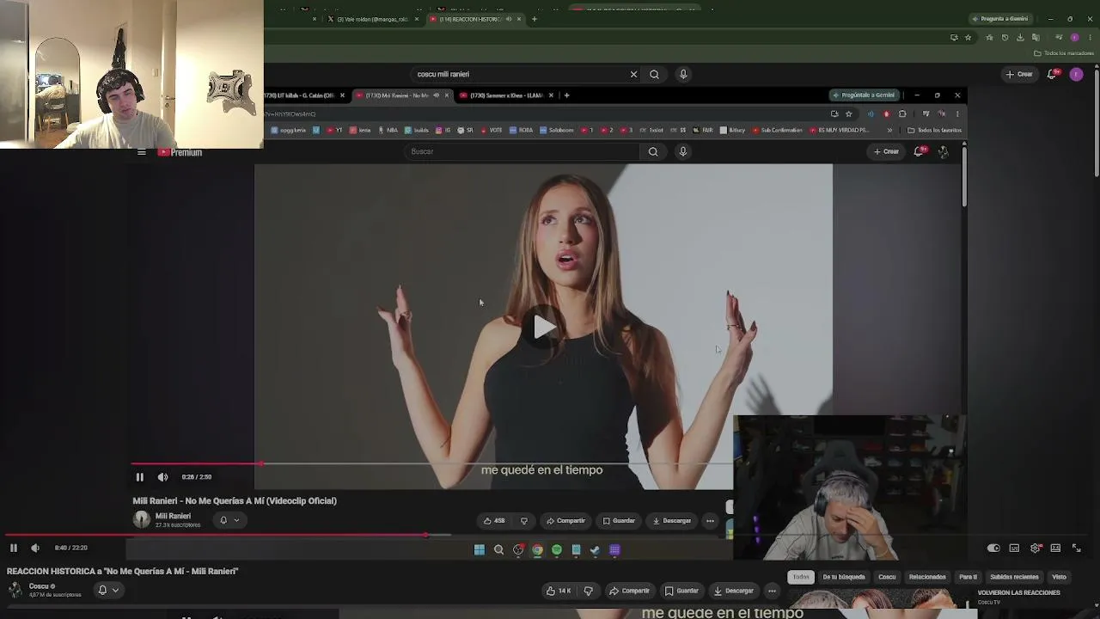Expand bell options beside Mili Ranieri
The image size is (1100, 619).
(x=229, y=520)
